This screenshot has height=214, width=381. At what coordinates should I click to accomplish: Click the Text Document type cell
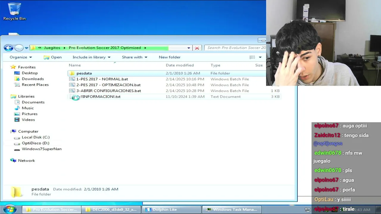pyautogui.click(x=226, y=97)
